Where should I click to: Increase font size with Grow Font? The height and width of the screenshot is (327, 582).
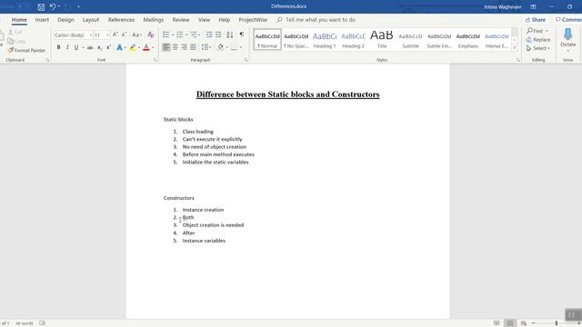coord(115,35)
